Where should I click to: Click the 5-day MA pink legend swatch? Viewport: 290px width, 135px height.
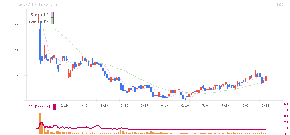point(53,15)
